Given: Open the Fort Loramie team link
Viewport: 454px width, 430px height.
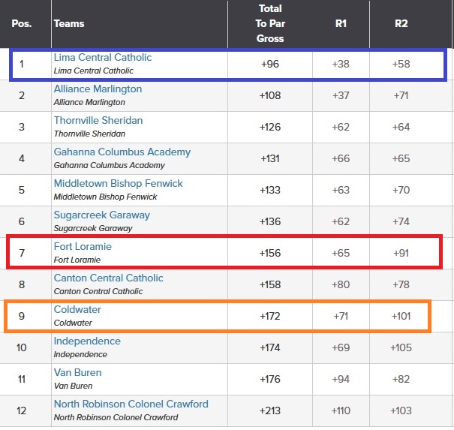Looking at the screenshot, I should (83, 247).
